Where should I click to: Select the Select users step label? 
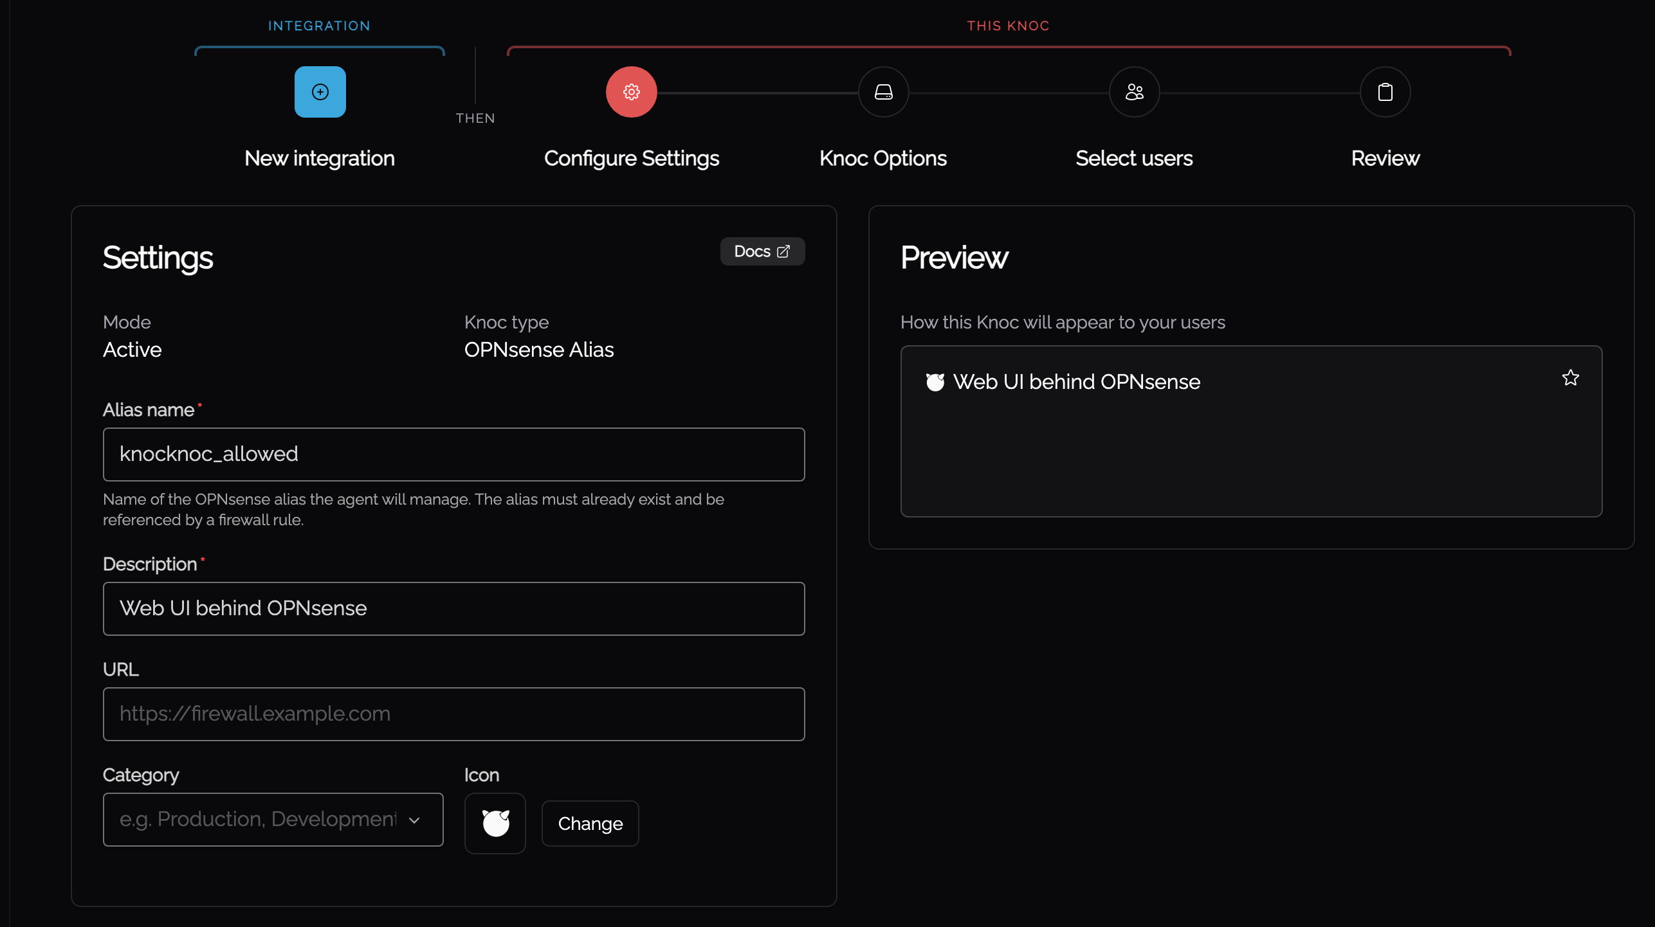click(x=1134, y=158)
